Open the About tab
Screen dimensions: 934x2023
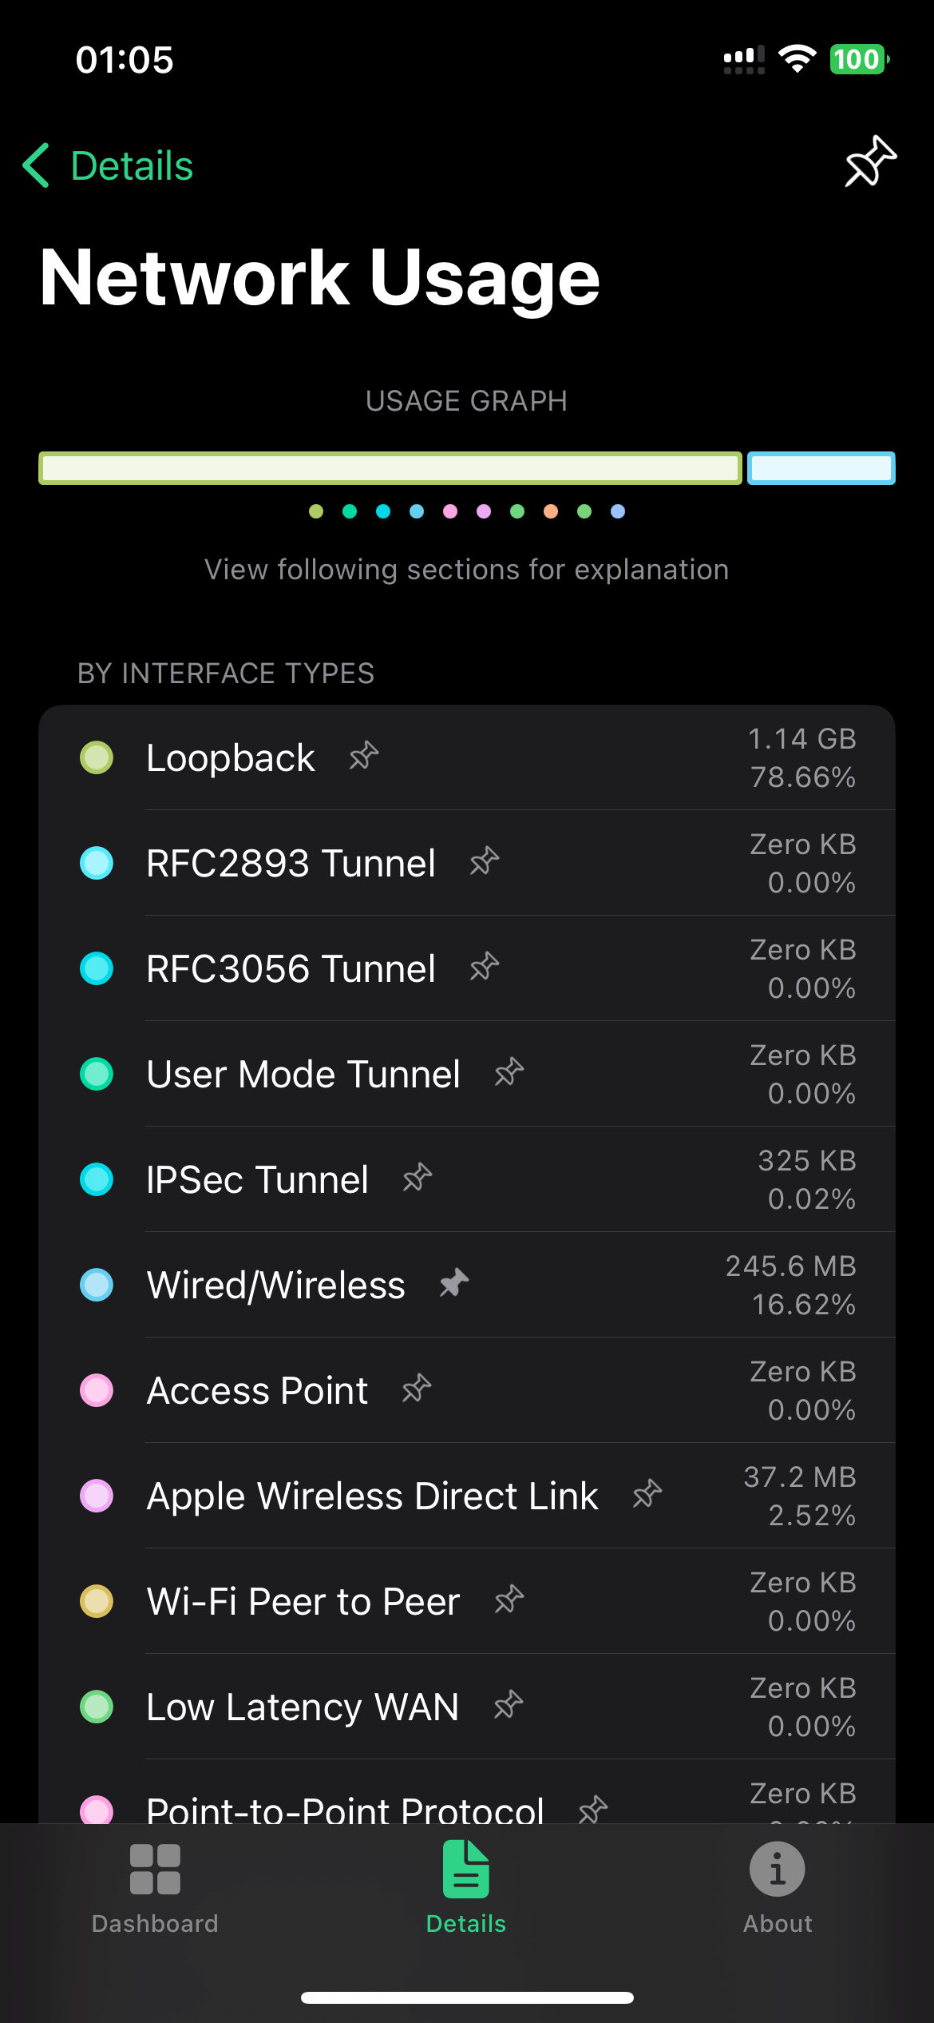click(777, 1887)
